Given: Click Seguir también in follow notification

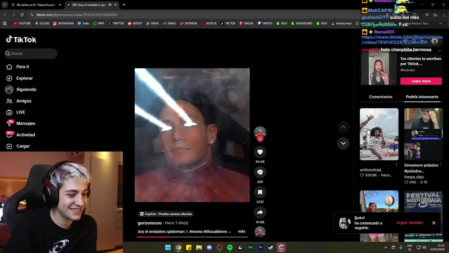Looking at the screenshot, I should click(409, 223).
